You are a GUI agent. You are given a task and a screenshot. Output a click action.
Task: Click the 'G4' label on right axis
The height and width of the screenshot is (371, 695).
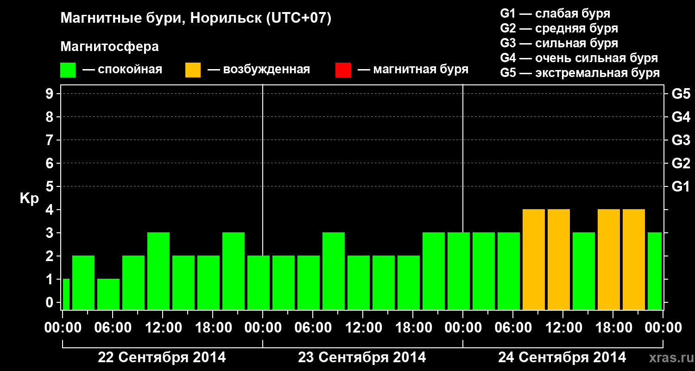(681, 117)
